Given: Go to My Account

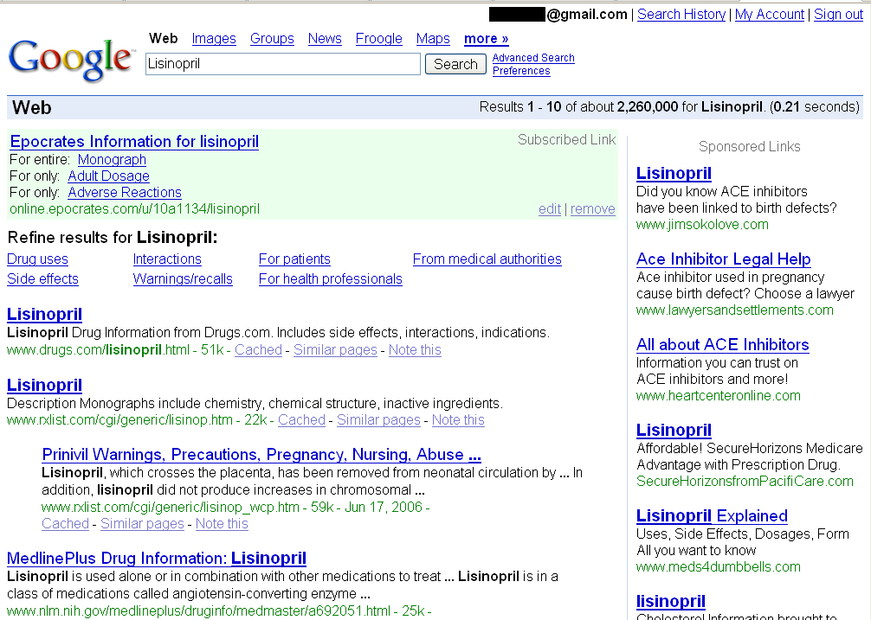Looking at the screenshot, I should pos(770,15).
